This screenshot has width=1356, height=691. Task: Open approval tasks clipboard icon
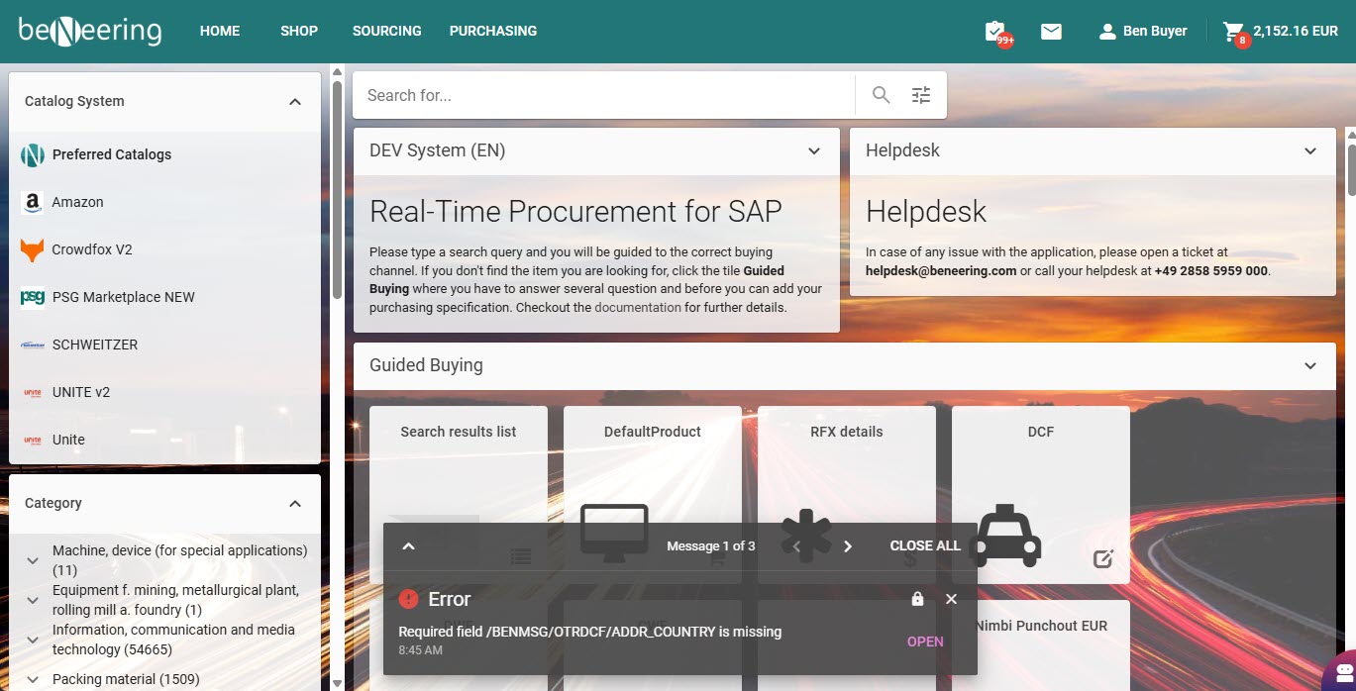point(995,32)
